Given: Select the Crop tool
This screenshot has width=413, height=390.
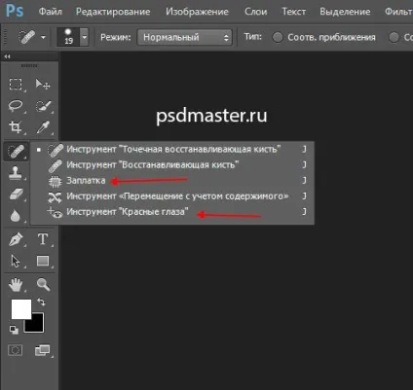Looking at the screenshot, I should [x=16, y=127].
